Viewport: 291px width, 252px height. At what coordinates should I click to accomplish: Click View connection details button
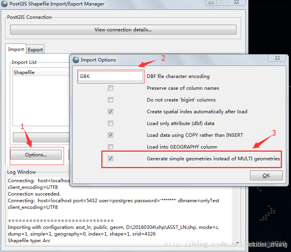pos(123,30)
